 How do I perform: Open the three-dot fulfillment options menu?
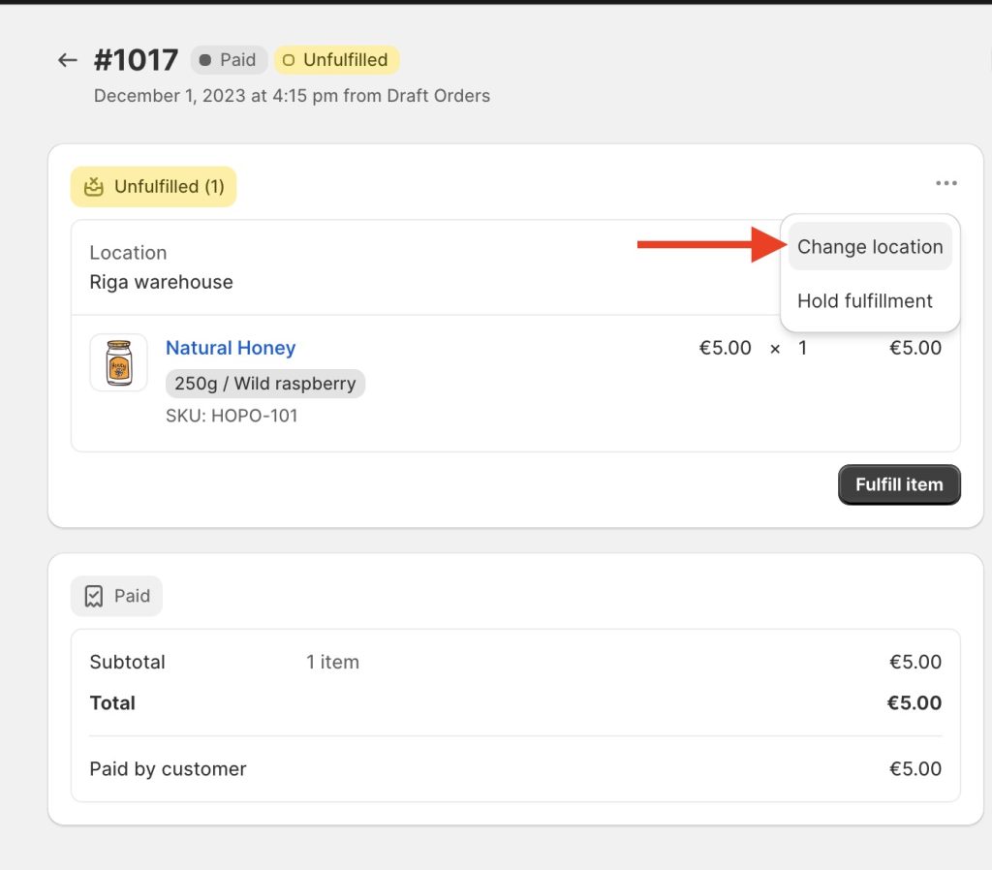(945, 183)
